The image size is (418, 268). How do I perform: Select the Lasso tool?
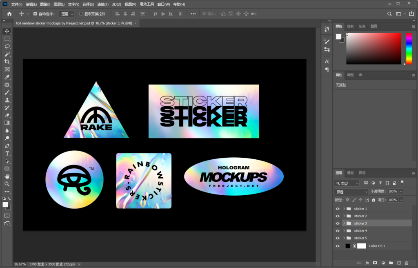click(x=7, y=47)
